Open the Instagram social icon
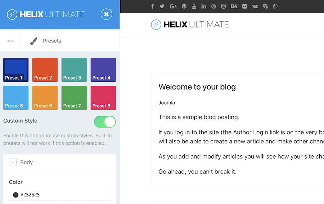The height and width of the screenshot is (204, 324). pyautogui.click(x=224, y=6)
